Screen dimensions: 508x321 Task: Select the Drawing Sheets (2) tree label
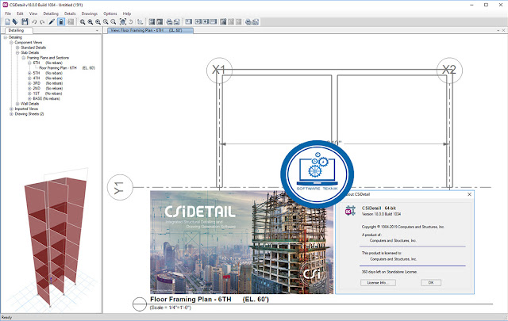(29, 114)
